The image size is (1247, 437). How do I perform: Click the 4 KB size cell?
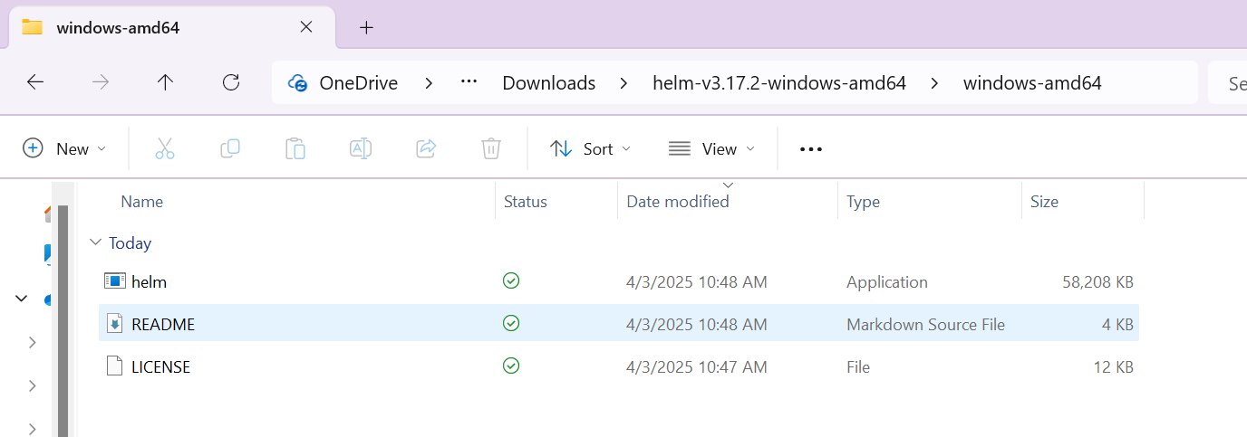click(1118, 324)
